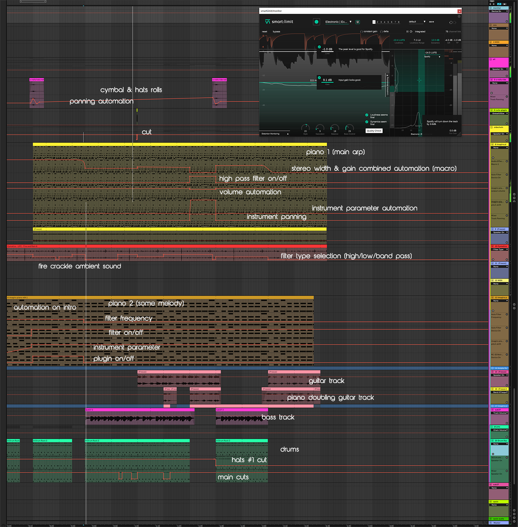Unfold the Master track
Image resolution: width=518 pixels, height=527 pixels.
point(491,523)
